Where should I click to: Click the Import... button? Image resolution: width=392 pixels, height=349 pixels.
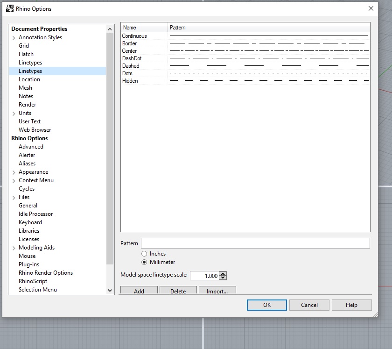[x=217, y=291]
